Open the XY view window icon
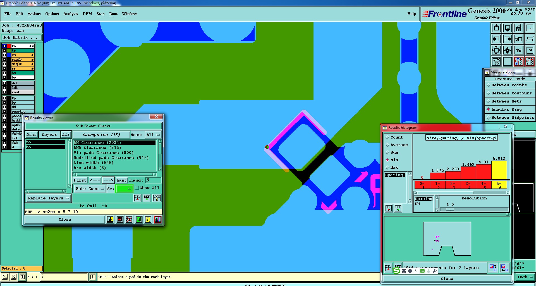 (x=530, y=28)
